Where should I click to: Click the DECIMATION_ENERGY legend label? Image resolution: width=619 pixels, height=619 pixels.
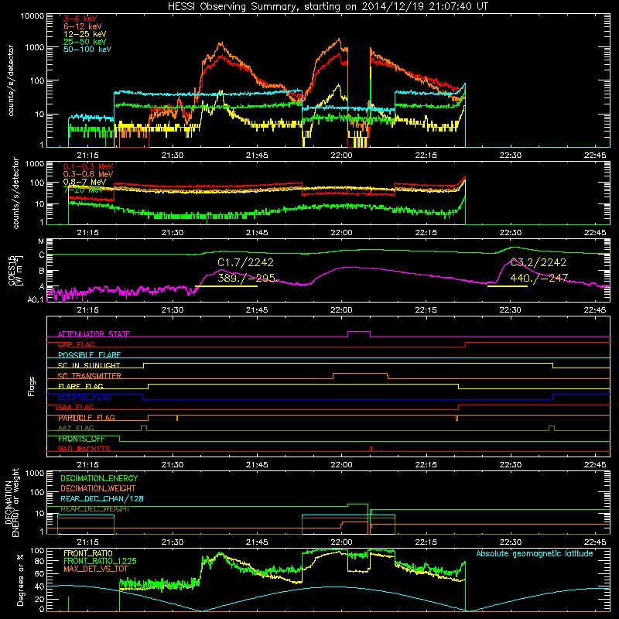click(99, 478)
